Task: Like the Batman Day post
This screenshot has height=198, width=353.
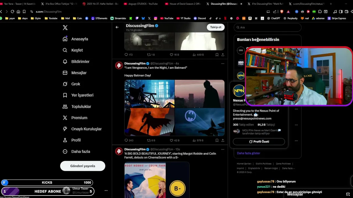Action: 171,140
